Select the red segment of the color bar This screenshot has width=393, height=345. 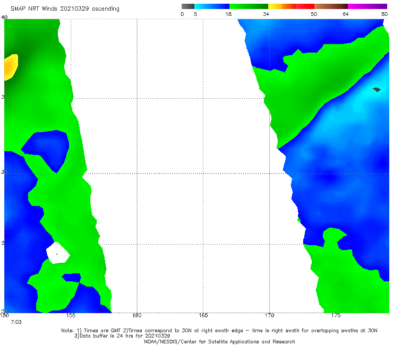click(x=305, y=6)
